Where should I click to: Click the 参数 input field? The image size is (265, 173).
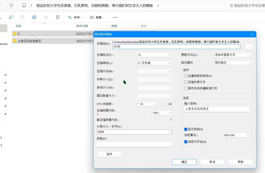tap(134, 145)
